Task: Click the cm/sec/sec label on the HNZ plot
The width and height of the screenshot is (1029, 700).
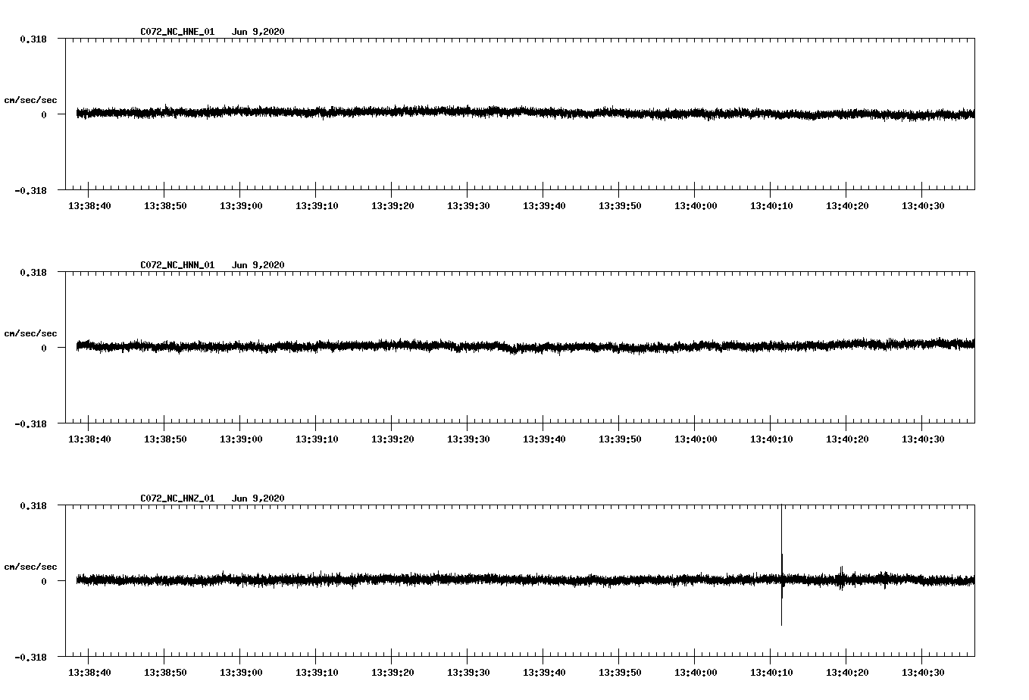Action: 30,567
